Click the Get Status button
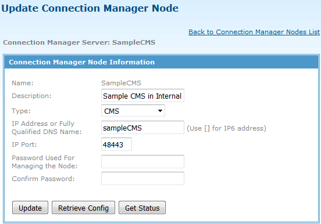Screen dimensions: 321x224 142,208
